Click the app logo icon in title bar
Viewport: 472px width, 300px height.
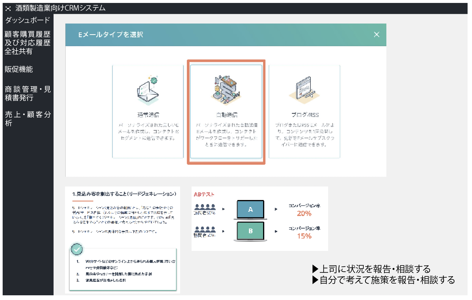8,9
